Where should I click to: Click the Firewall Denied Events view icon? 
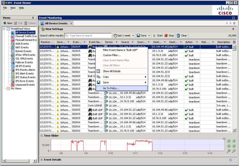(13, 40)
